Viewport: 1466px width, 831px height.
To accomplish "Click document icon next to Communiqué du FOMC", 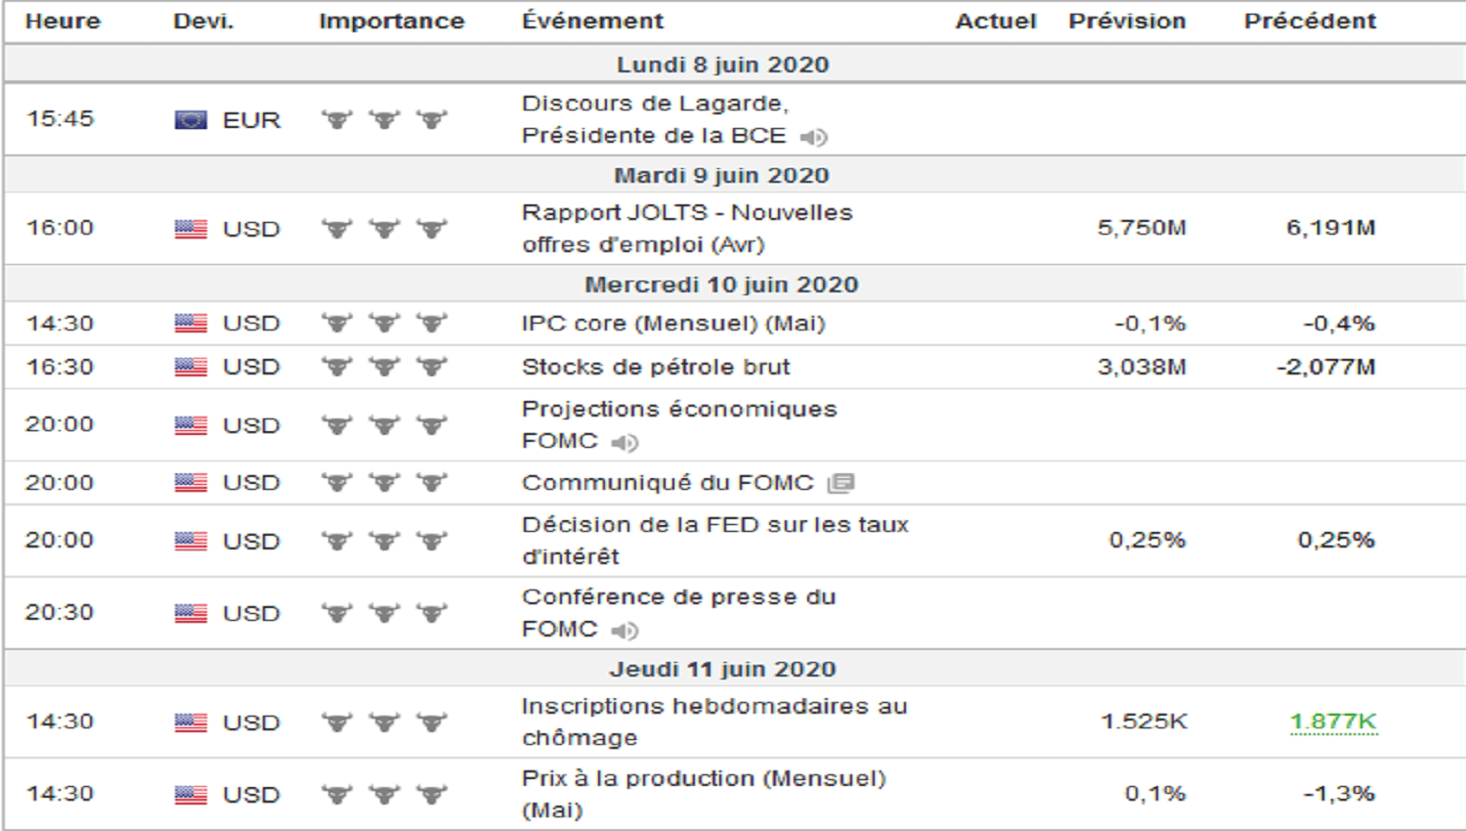I will click(841, 483).
